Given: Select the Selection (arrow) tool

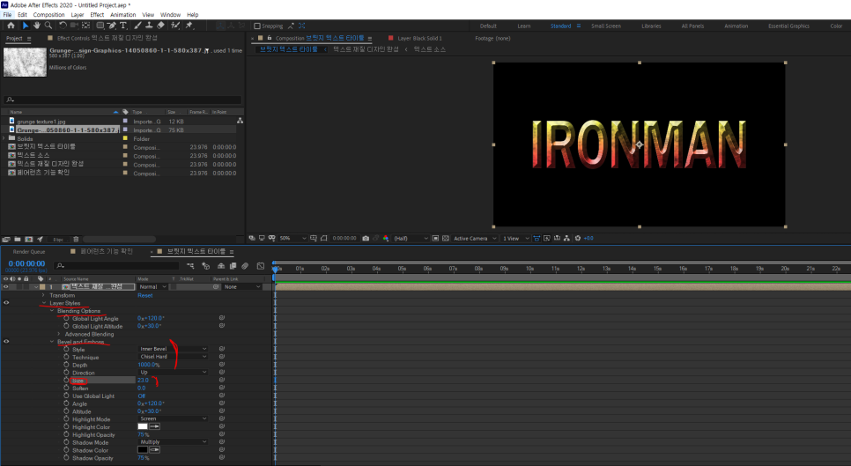Looking at the screenshot, I should (x=25, y=26).
